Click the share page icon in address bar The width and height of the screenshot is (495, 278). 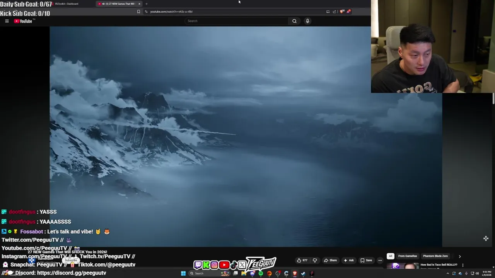[335, 12]
